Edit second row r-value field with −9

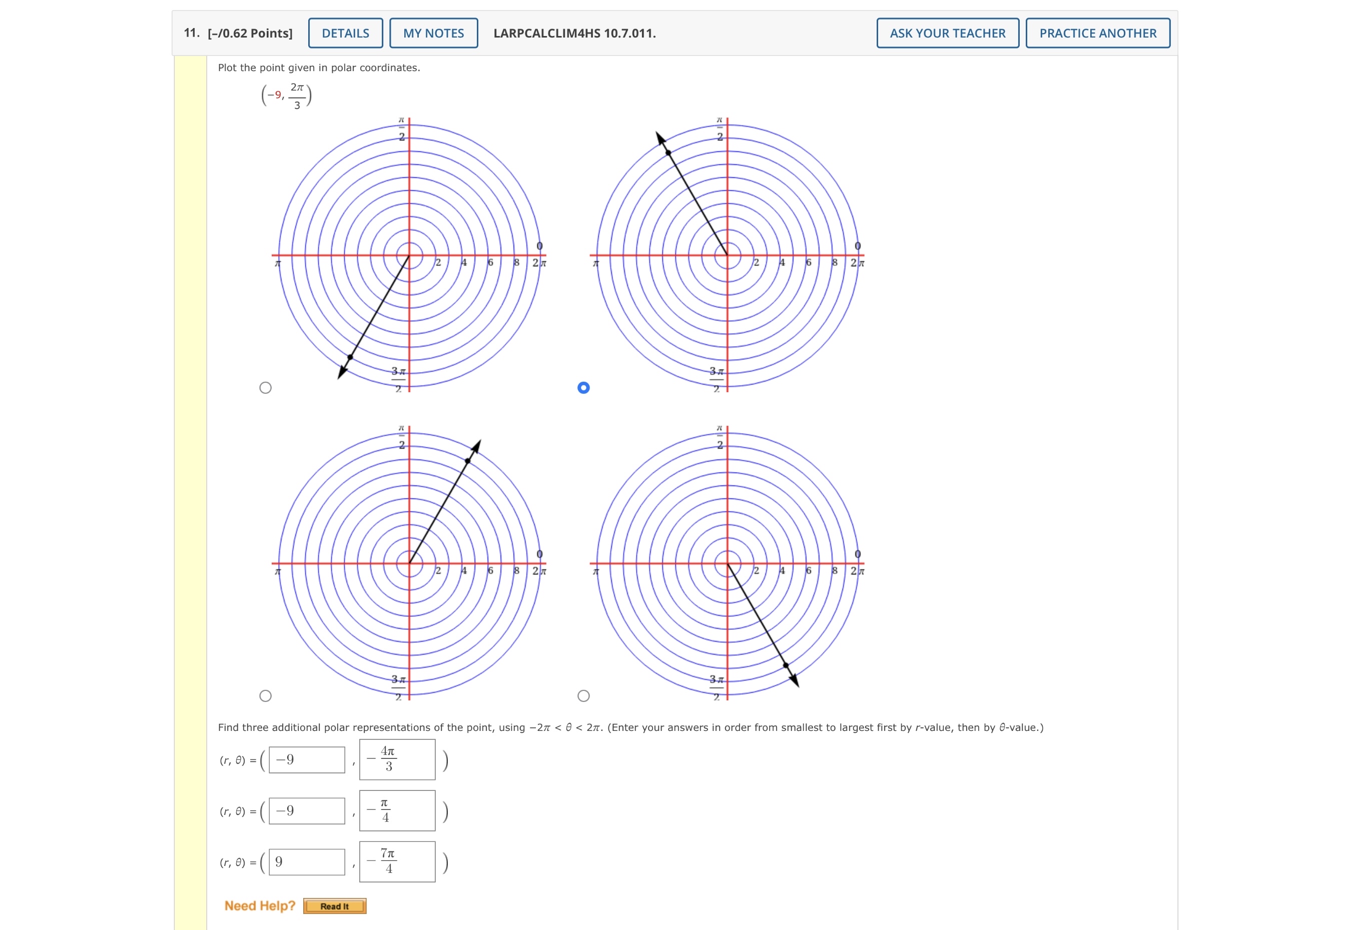coord(307,811)
